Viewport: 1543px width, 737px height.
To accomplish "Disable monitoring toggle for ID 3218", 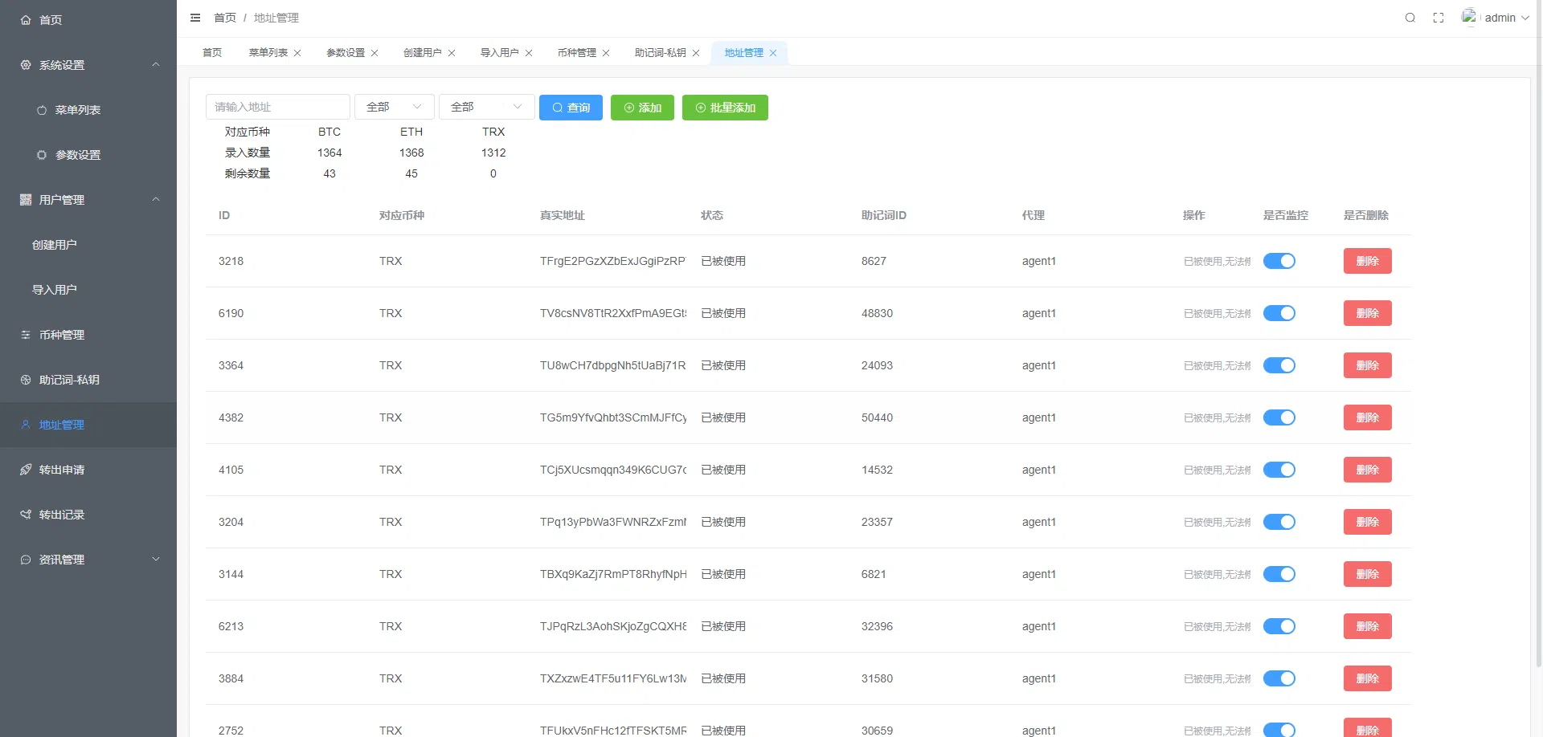I will click(x=1279, y=261).
